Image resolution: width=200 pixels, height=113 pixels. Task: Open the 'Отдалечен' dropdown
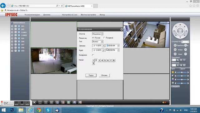tap(97, 34)
